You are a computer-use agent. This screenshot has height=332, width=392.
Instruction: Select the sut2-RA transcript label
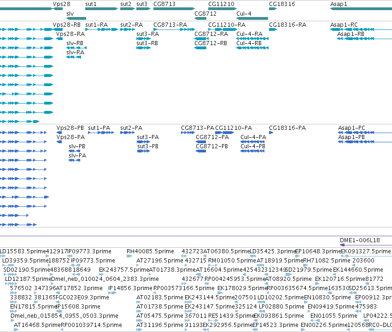(x=131, y=25)
